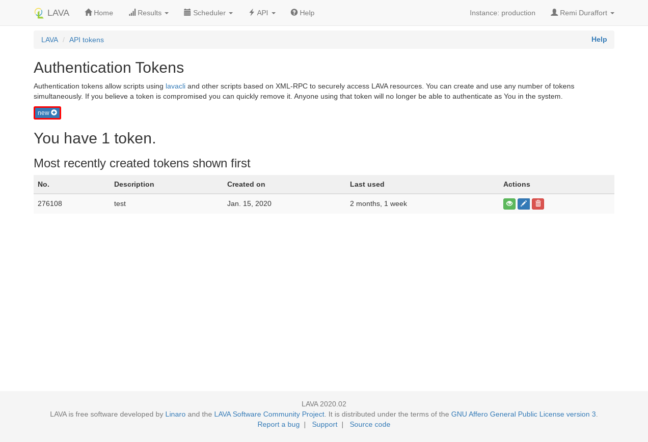
Task: Click the green eye view-token icon
Action: pos(509,204)
